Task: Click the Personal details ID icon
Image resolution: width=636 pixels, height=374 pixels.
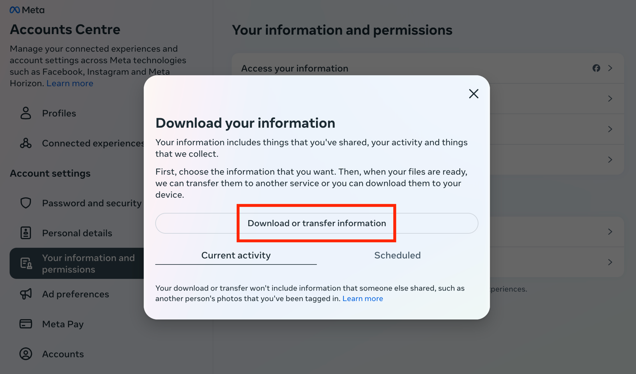Action: 26,233
